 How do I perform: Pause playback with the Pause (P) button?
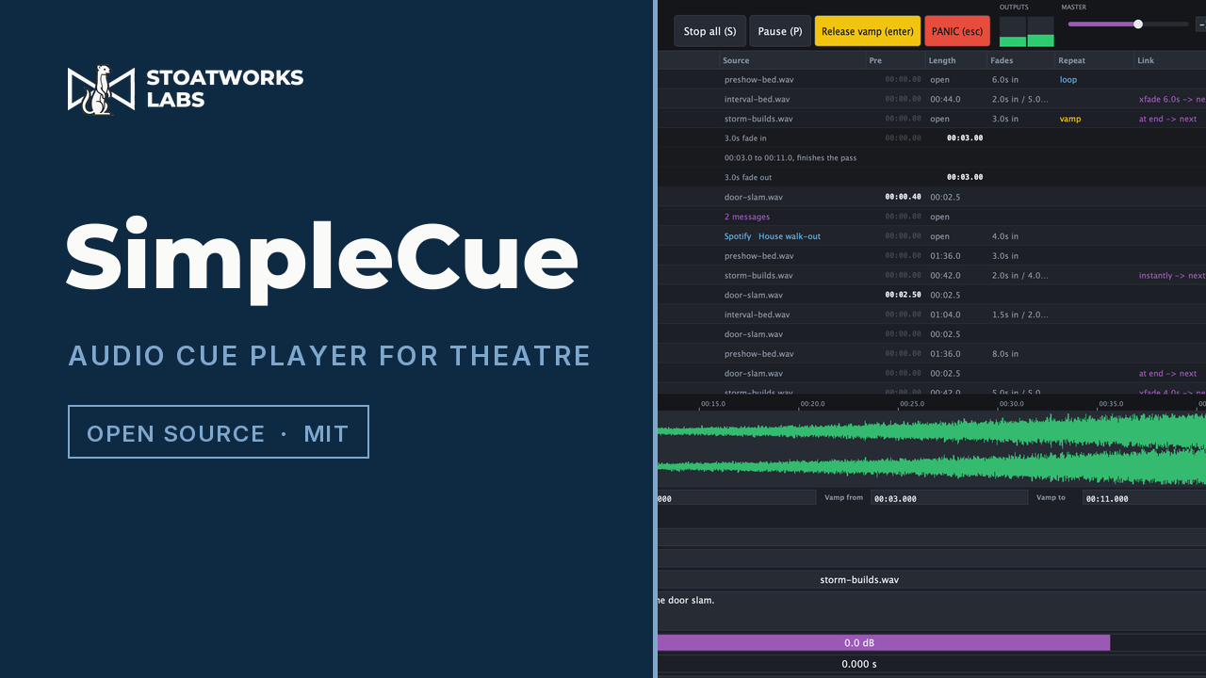coord(780,31)
